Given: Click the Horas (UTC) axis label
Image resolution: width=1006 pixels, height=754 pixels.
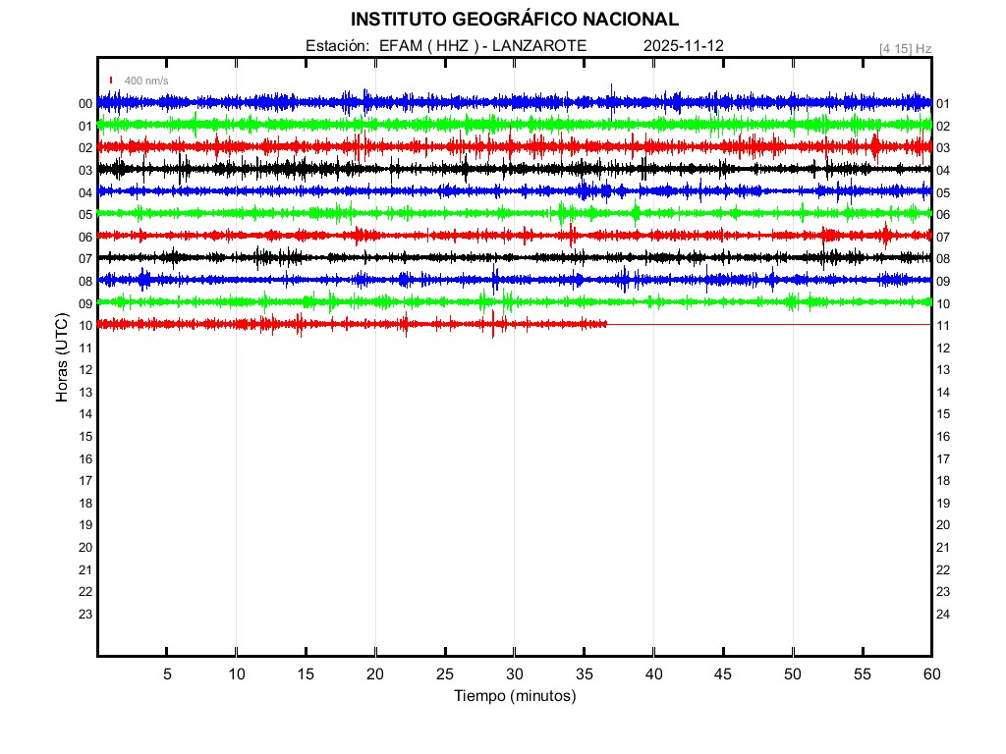Looking at the screenshot, I should 62,358.
